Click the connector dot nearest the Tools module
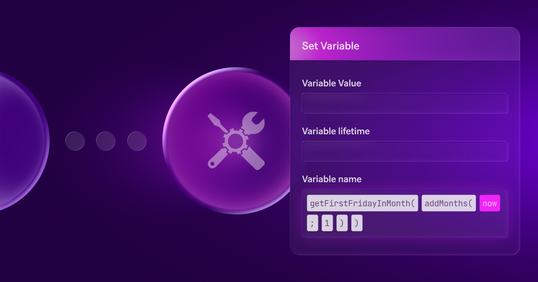Viewport: 538px width, 282px height. 137,141
